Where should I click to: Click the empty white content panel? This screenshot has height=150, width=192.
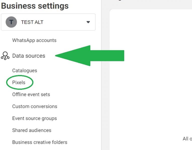pos(151,75)
